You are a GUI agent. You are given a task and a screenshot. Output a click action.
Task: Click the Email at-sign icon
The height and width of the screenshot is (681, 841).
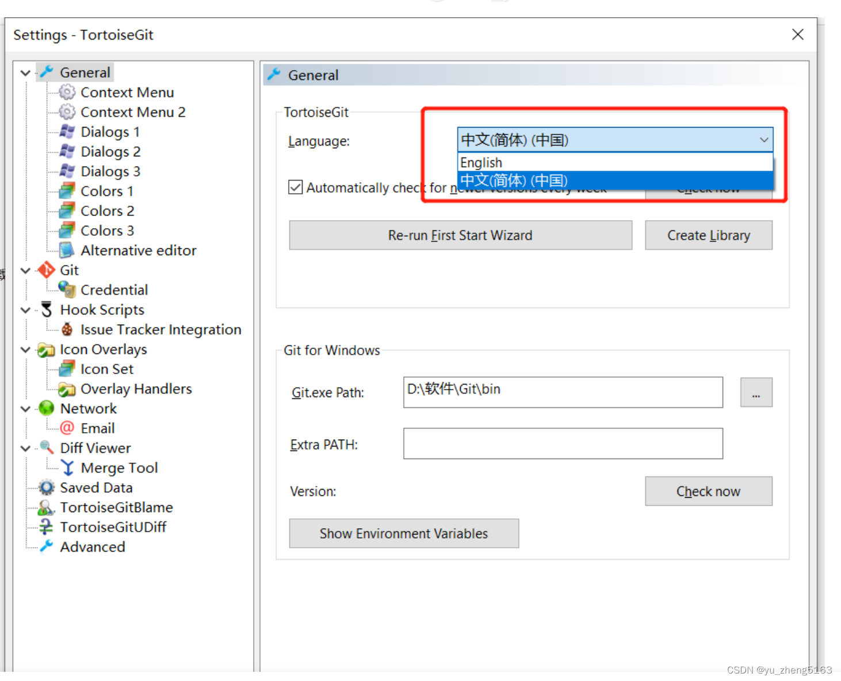click(67, 428)
